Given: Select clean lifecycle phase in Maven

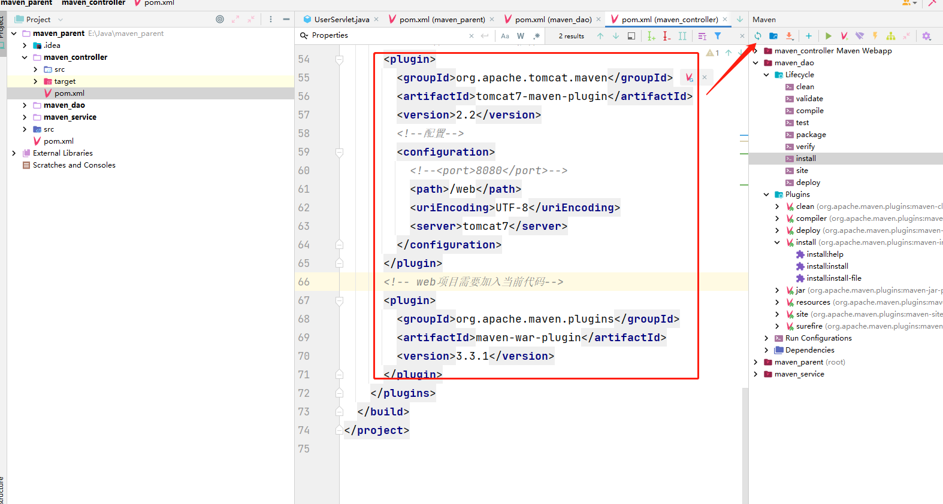Looking at the screenshot, I should [805, 87].
